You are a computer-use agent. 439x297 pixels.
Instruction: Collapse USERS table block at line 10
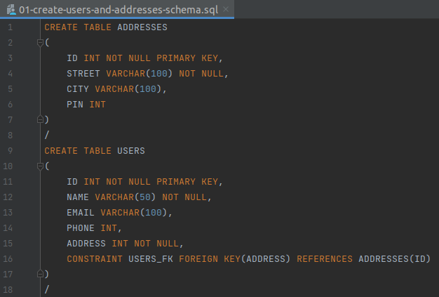pyautogui.click(x=40, y=166)
